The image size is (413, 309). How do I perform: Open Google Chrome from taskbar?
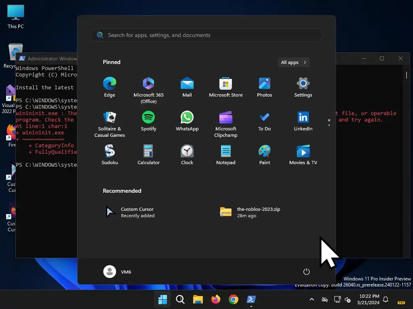click(x=234, y=299)
